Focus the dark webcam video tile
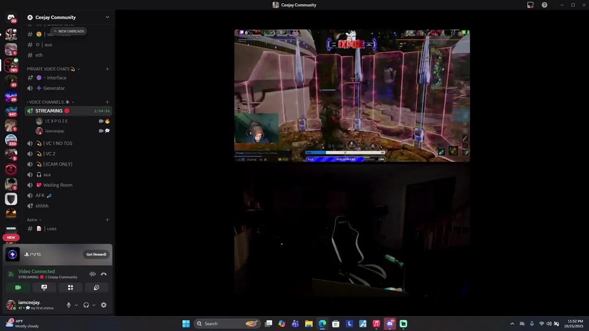The height and width of the screenshot is (331, 589). [352, 230]
